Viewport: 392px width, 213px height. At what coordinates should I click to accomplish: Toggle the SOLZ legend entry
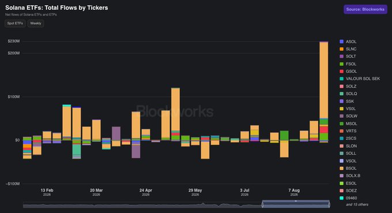[348, 87]
